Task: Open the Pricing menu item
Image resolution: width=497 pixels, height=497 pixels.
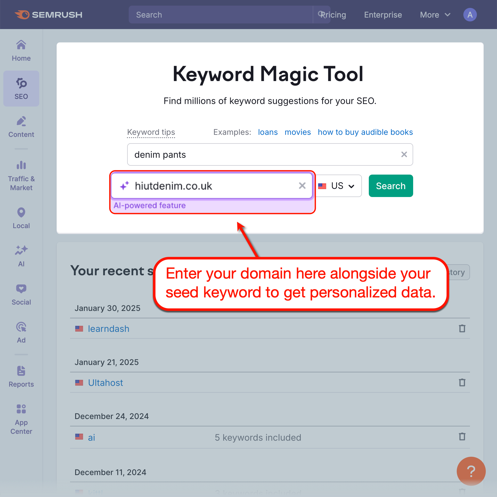Action: click(x=334, y=15)
